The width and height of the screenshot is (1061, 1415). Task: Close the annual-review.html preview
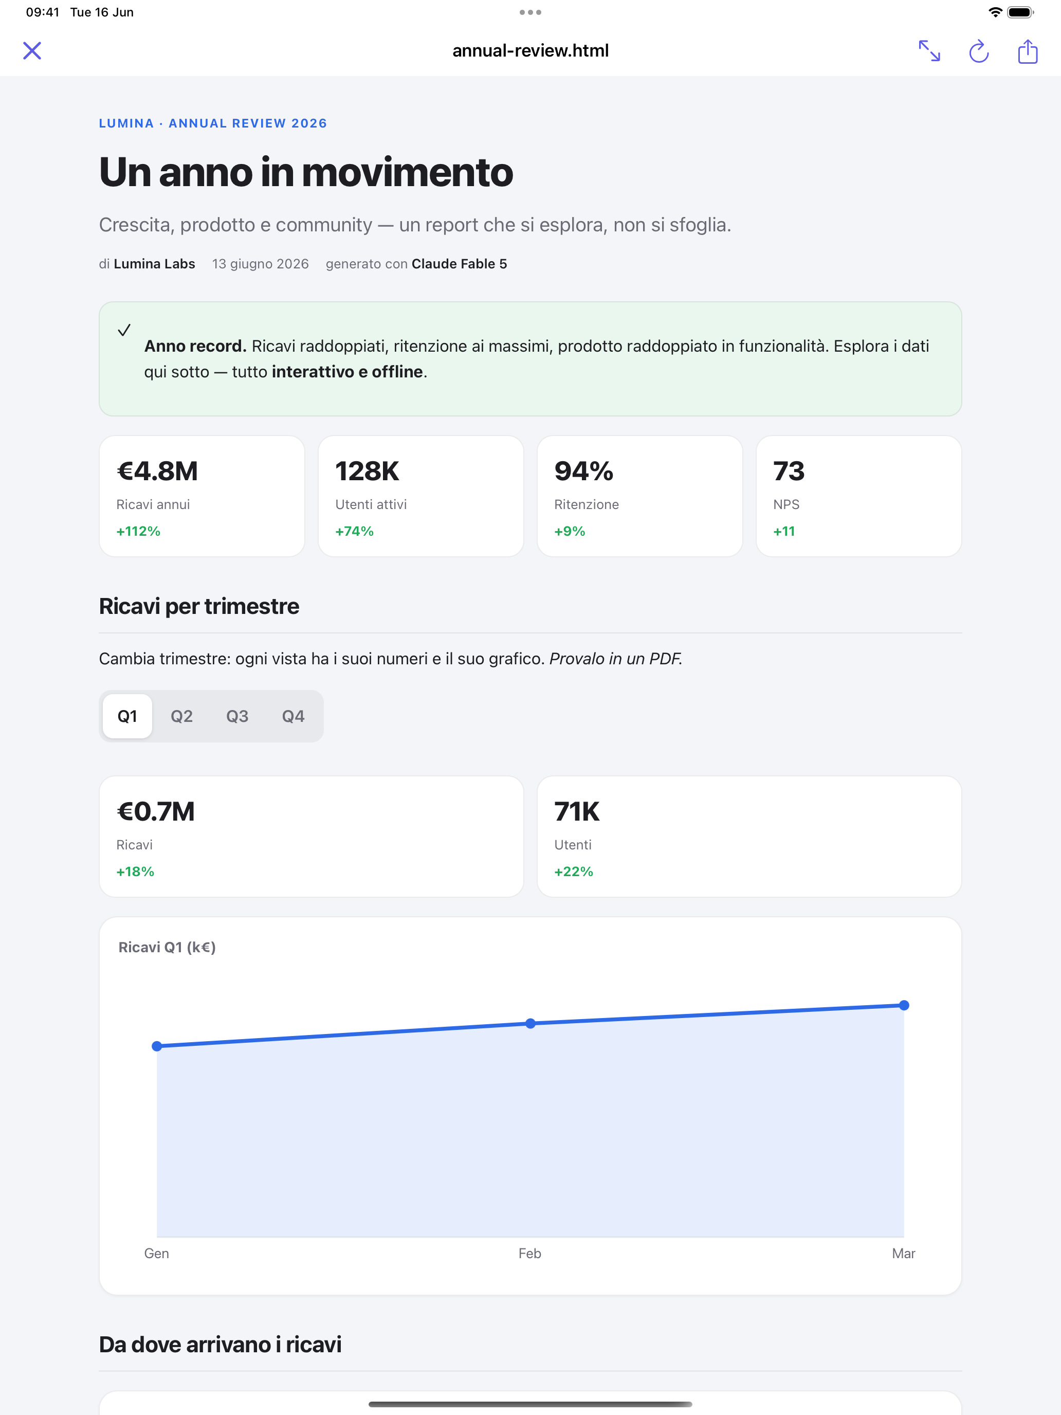(x=32, y=50)
